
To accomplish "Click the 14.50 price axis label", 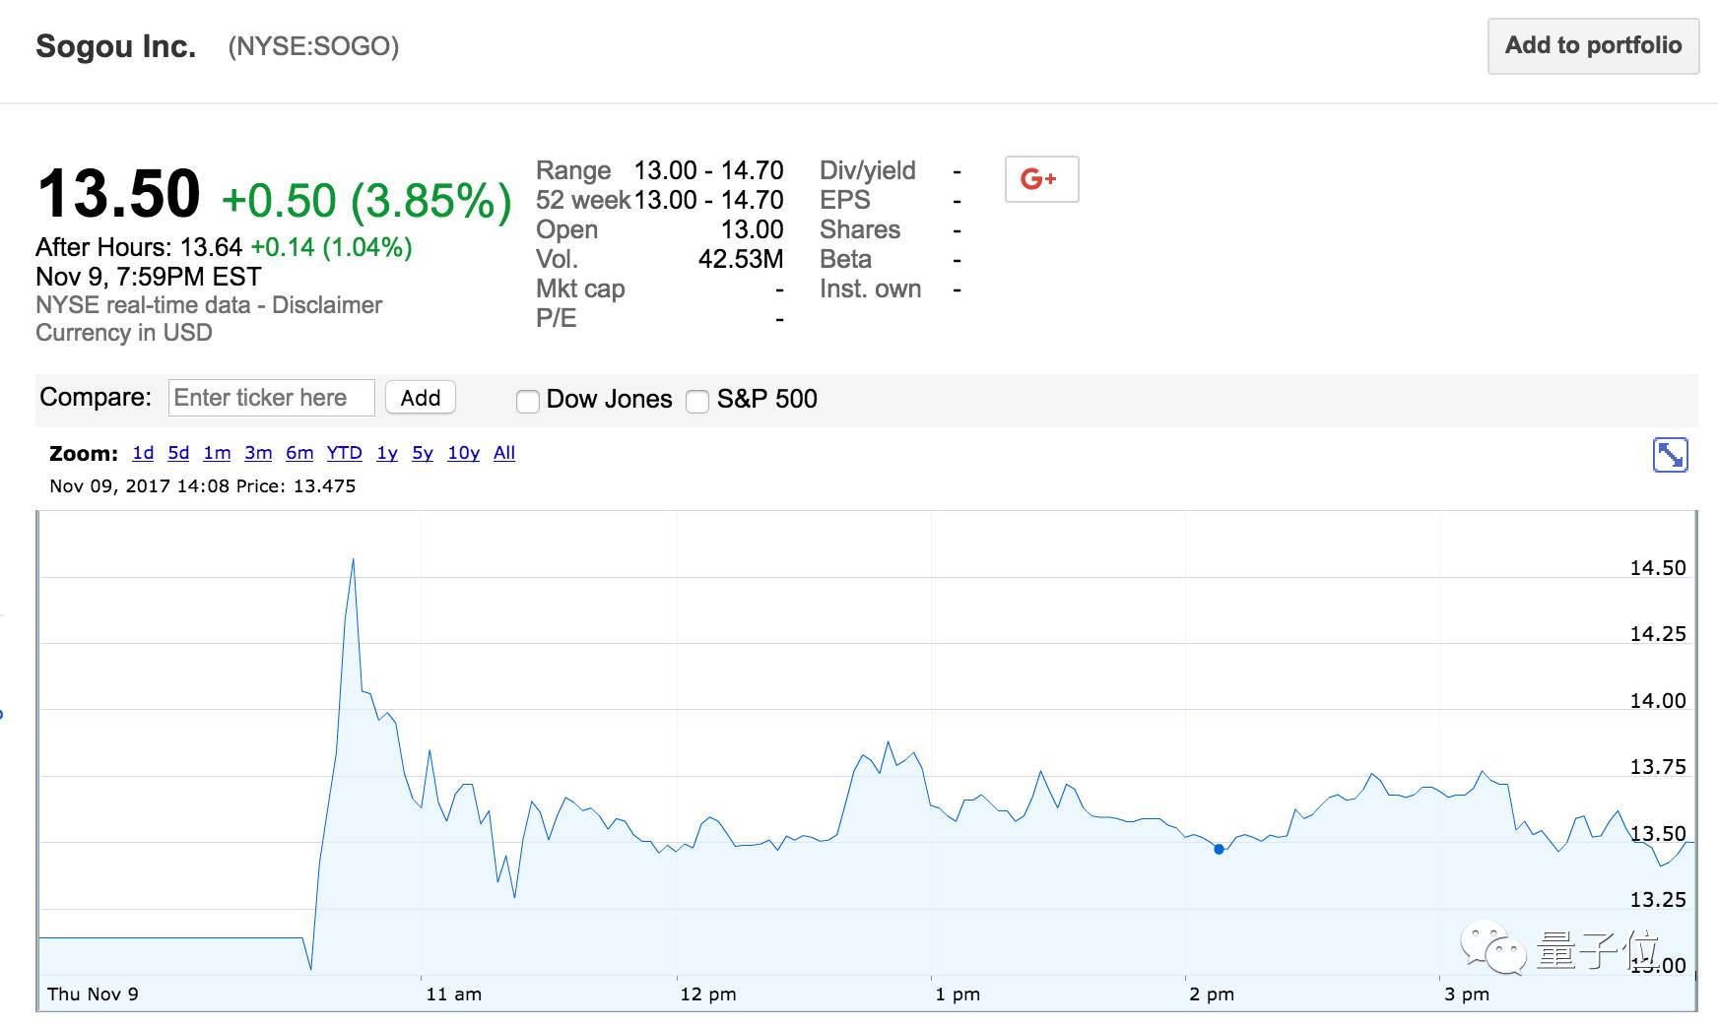I will tap(1658, 568).
